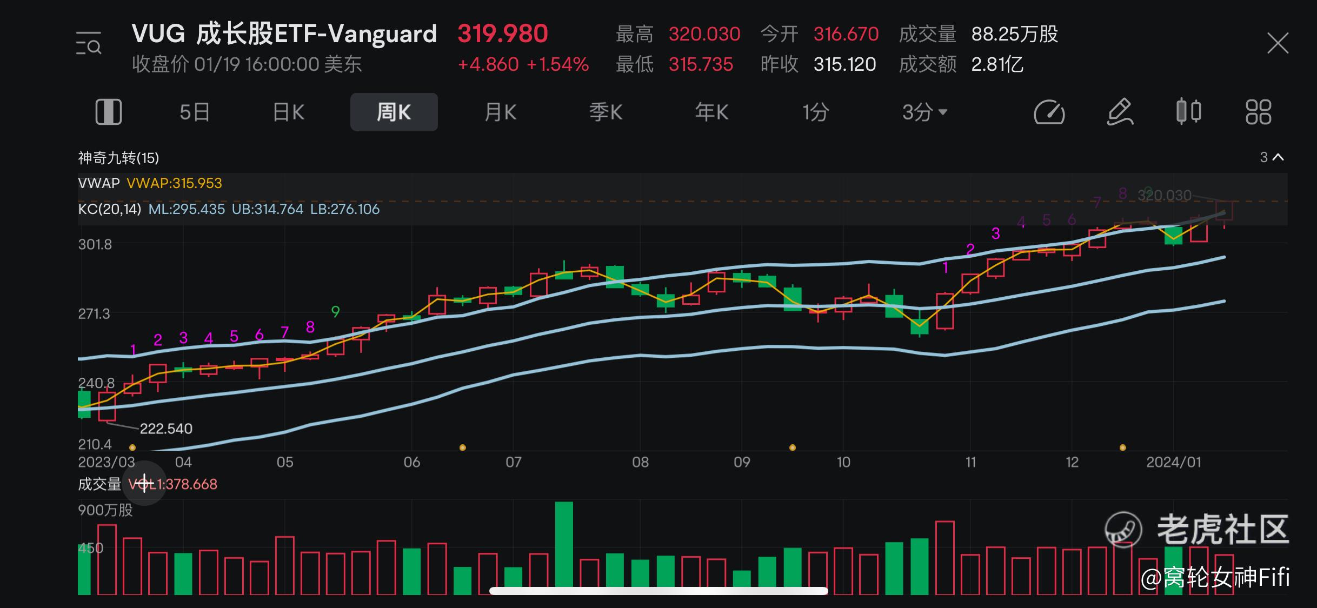This screenshot has height=608, width=1317.
Task: Tap the 收盘价 01/19 16:00:00 美东 timestamp
Action: point(247,64)
